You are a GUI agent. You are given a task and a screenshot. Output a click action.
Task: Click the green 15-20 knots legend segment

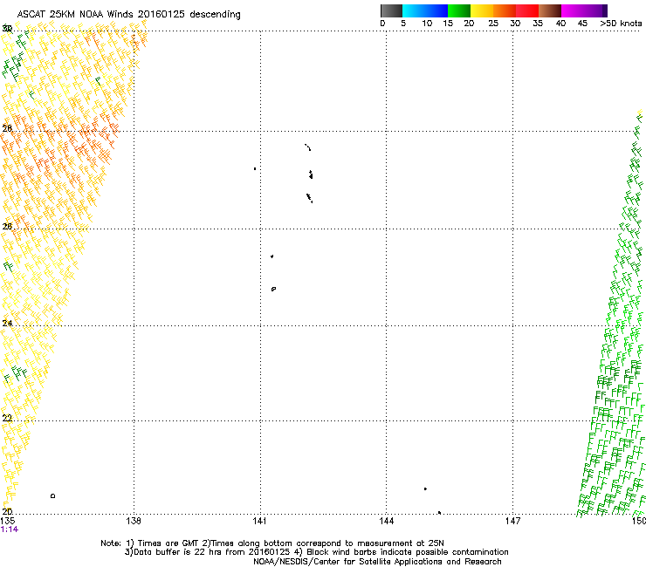click(x=459, y=10)
